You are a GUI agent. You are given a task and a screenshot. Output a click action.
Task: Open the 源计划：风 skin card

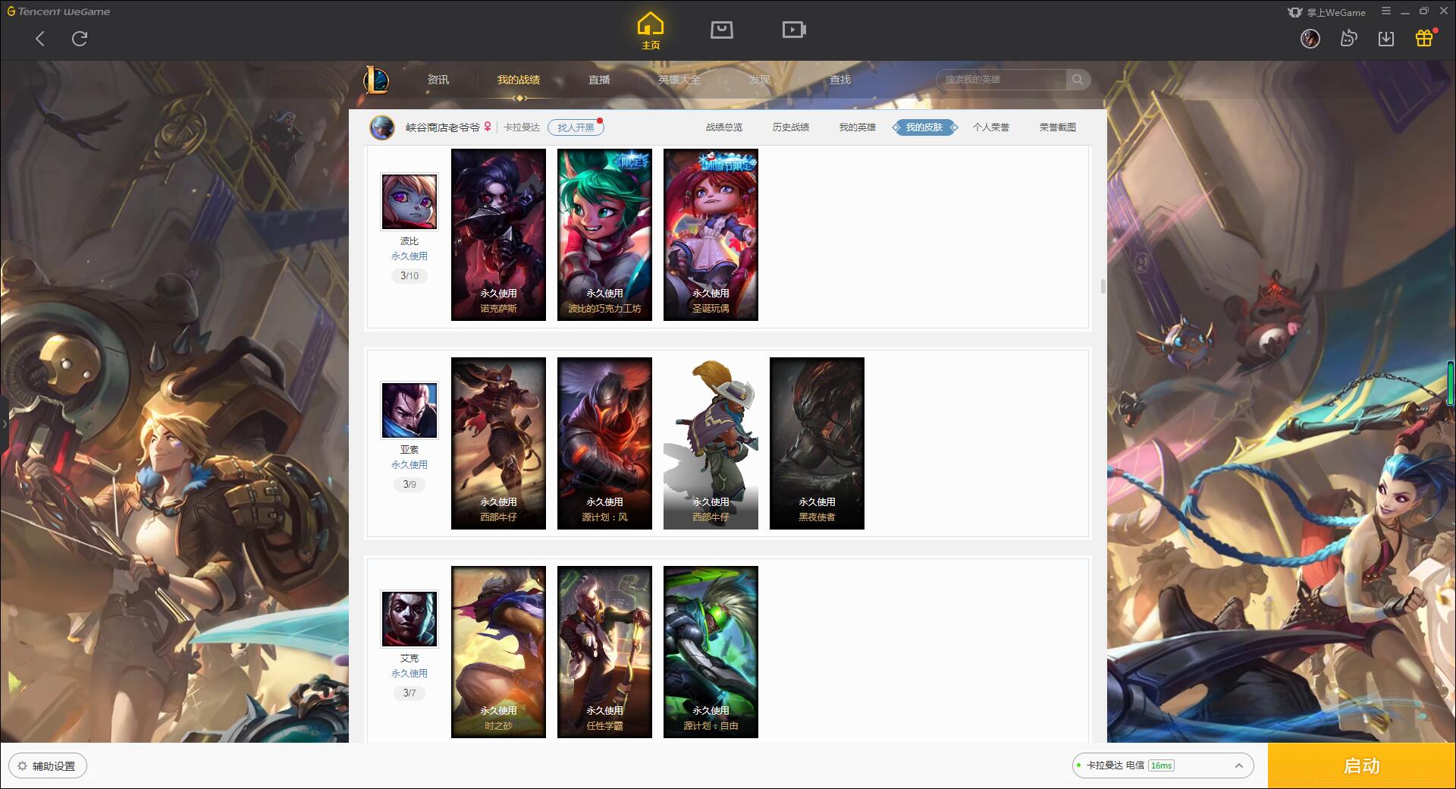[604, 443]
